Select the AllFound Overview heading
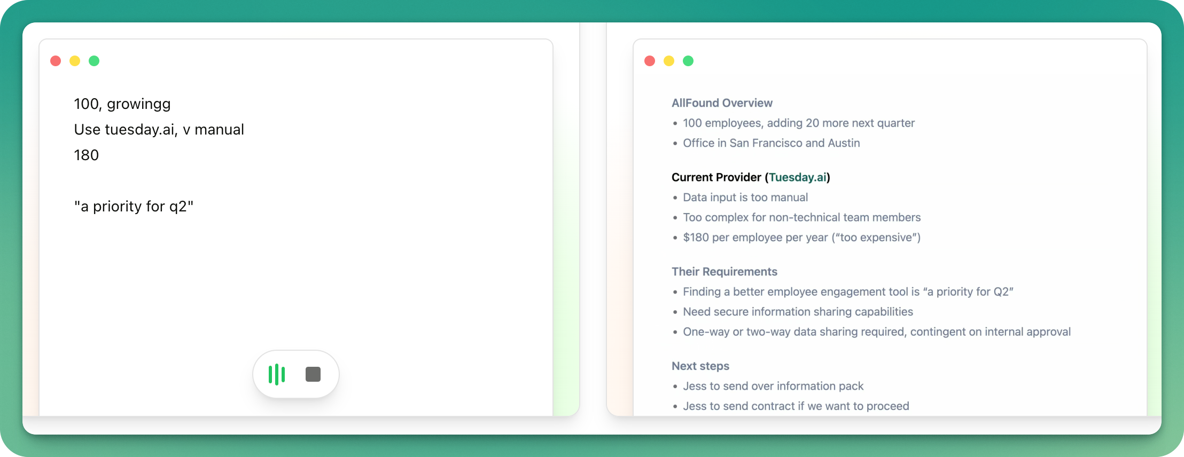Viewport: 1184px width, 457px height. pos(722,103)
